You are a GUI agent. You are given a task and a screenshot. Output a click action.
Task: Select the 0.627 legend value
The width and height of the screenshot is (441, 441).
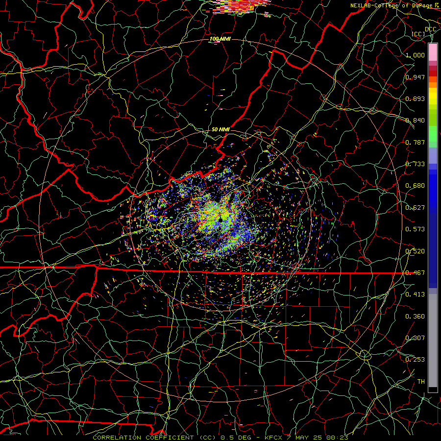415,208
